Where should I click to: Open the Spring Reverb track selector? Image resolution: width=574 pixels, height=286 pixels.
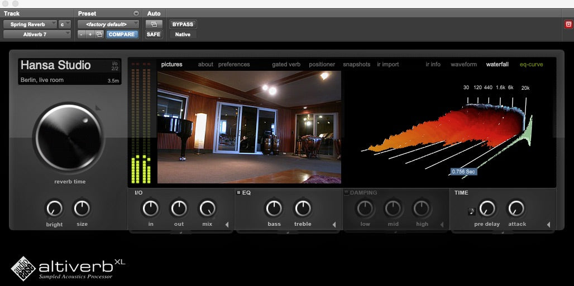[30, 25]
